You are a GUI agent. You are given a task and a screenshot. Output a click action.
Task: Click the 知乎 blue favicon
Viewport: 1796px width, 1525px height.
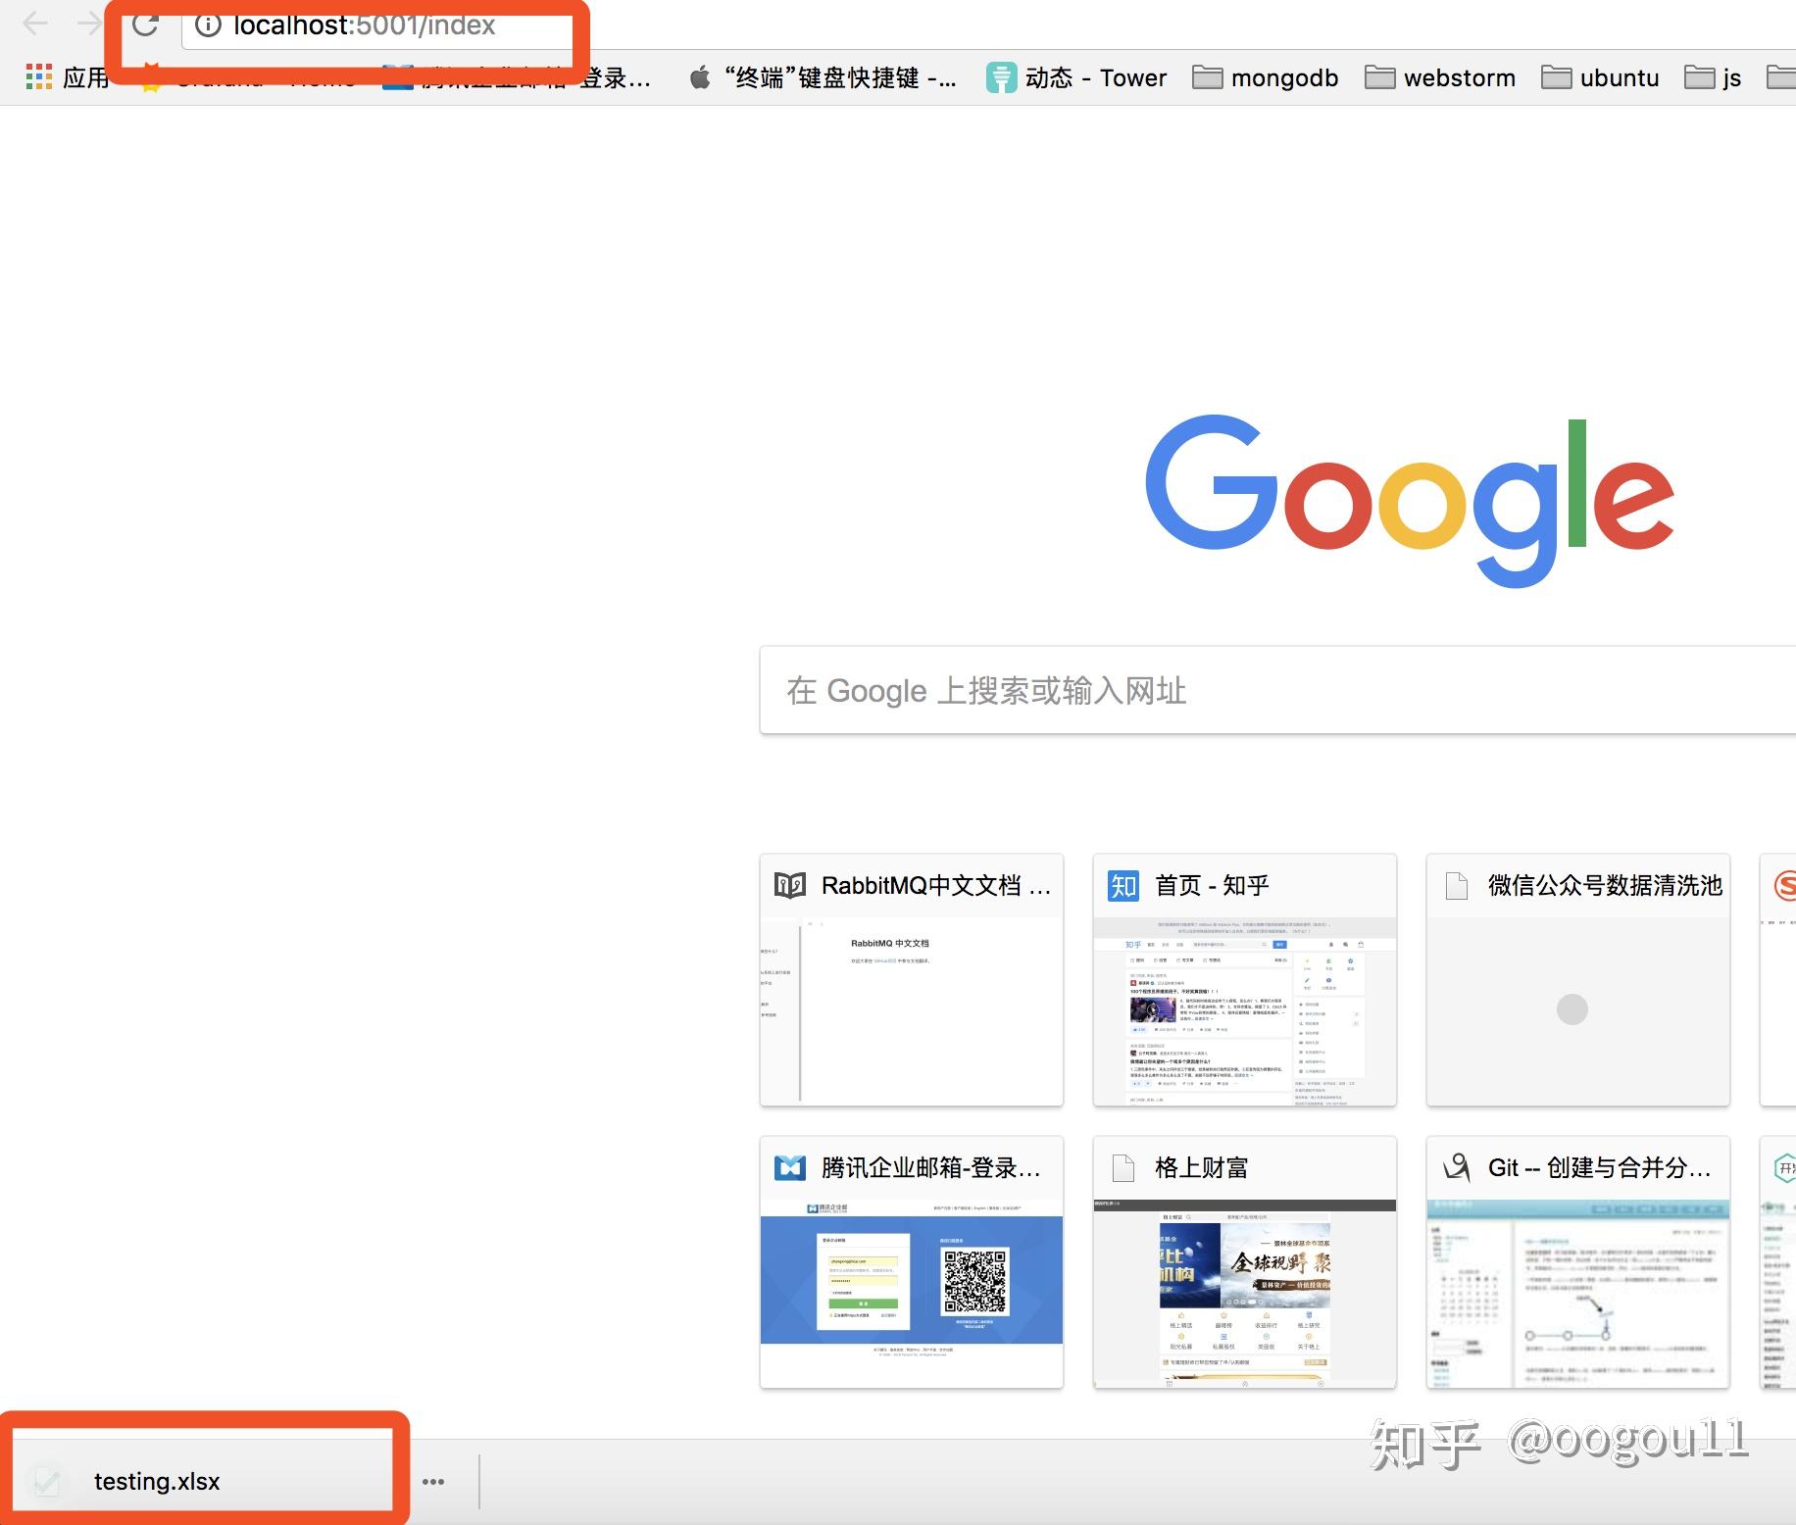coord(1123,886)
